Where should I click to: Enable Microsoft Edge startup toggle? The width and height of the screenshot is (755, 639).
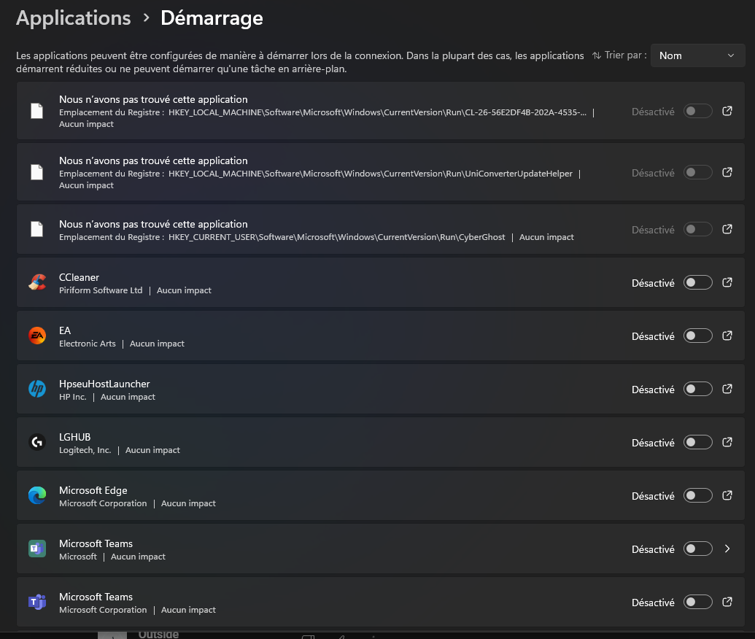pyautogui.click(x=697, y=495)
